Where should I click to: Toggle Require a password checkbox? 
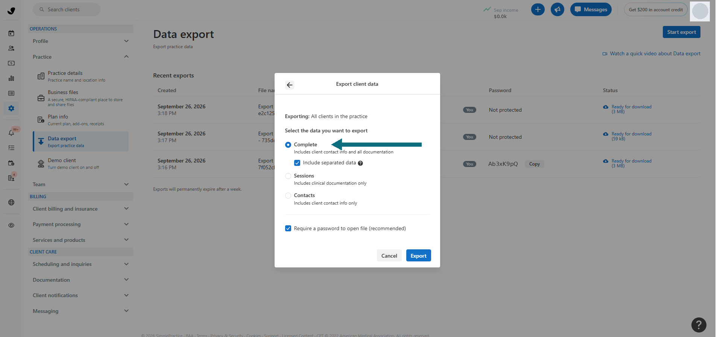tap(288, 228)
